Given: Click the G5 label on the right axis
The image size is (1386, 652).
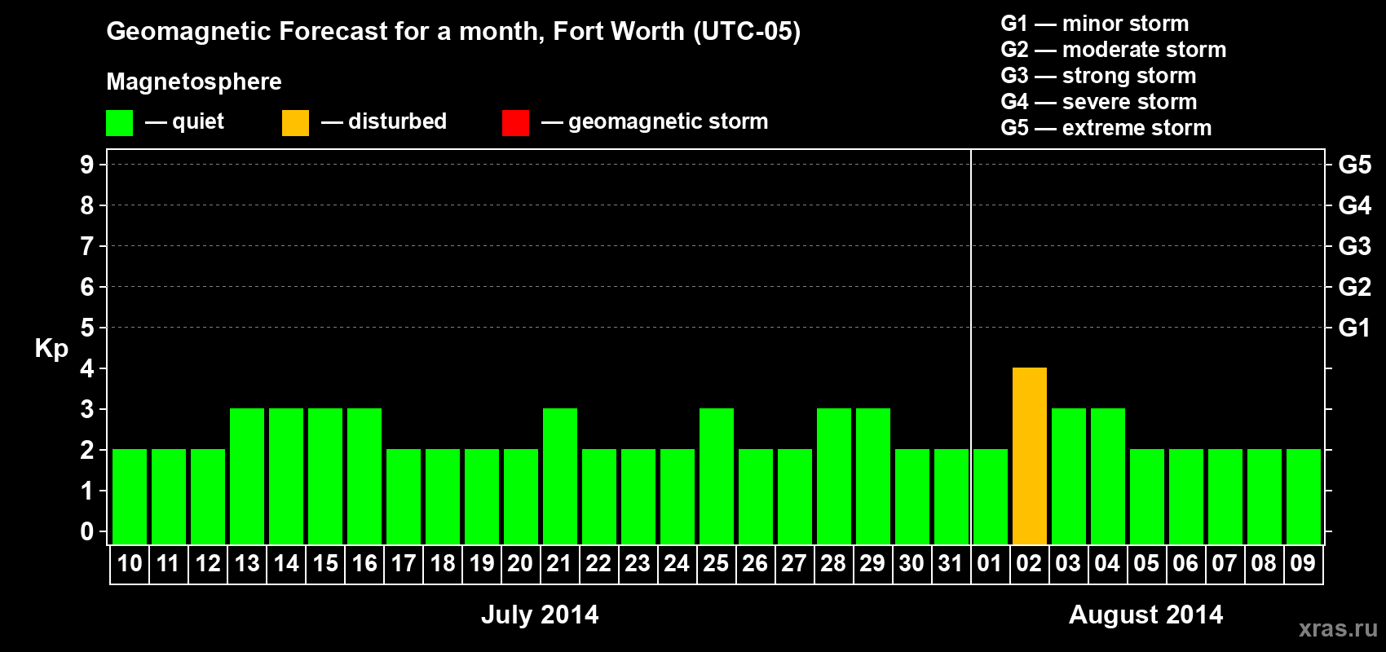Looking at the screenshot, I should tap(1355, 165).
